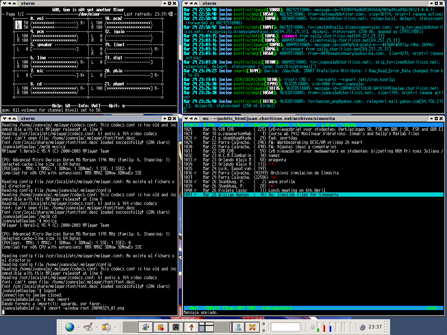This screenshot has width=447, height=335.
Task: Click u:Recuperar in the mutt menu line
Action: coord(233,125)
